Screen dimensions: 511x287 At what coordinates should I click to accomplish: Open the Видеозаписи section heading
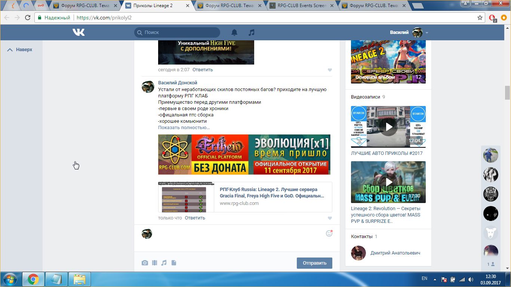(x=365, y=97)
